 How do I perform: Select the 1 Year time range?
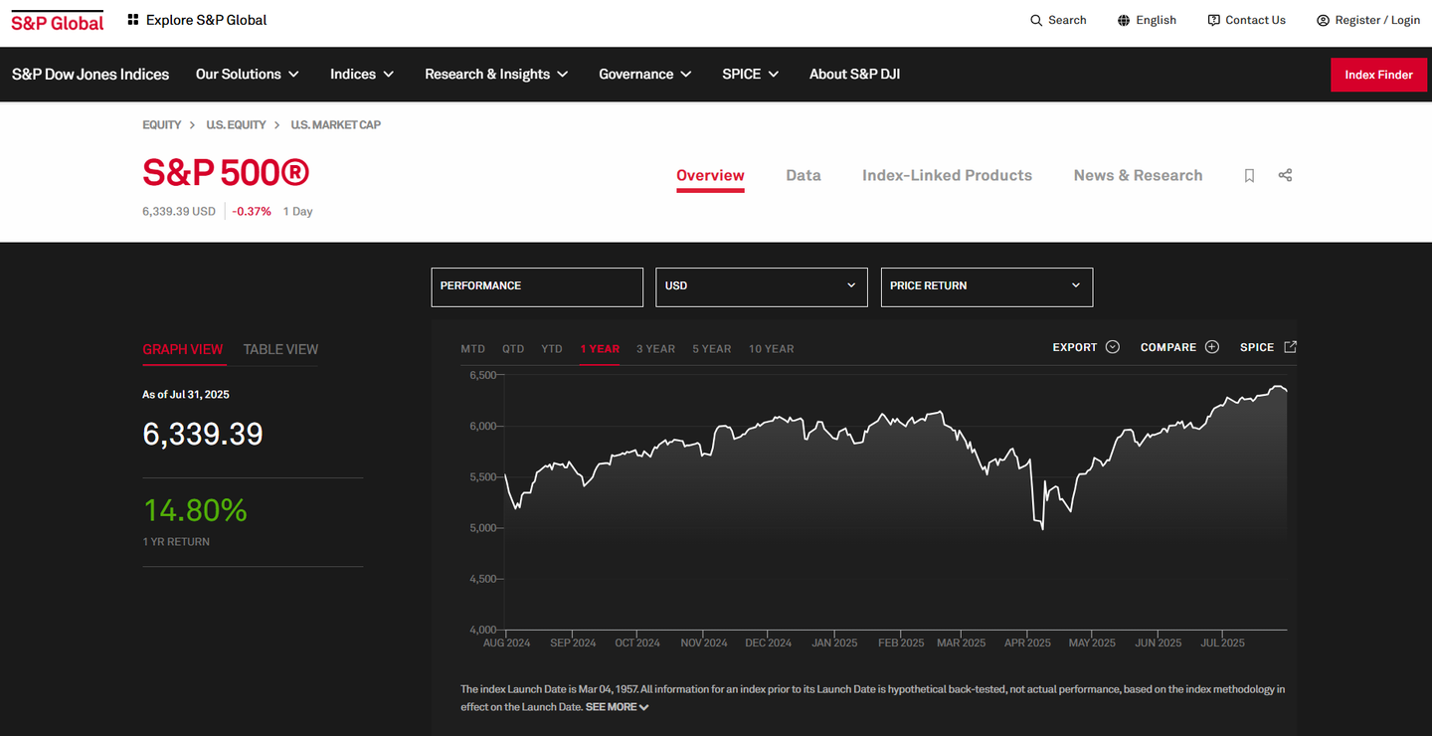[600, 348]
